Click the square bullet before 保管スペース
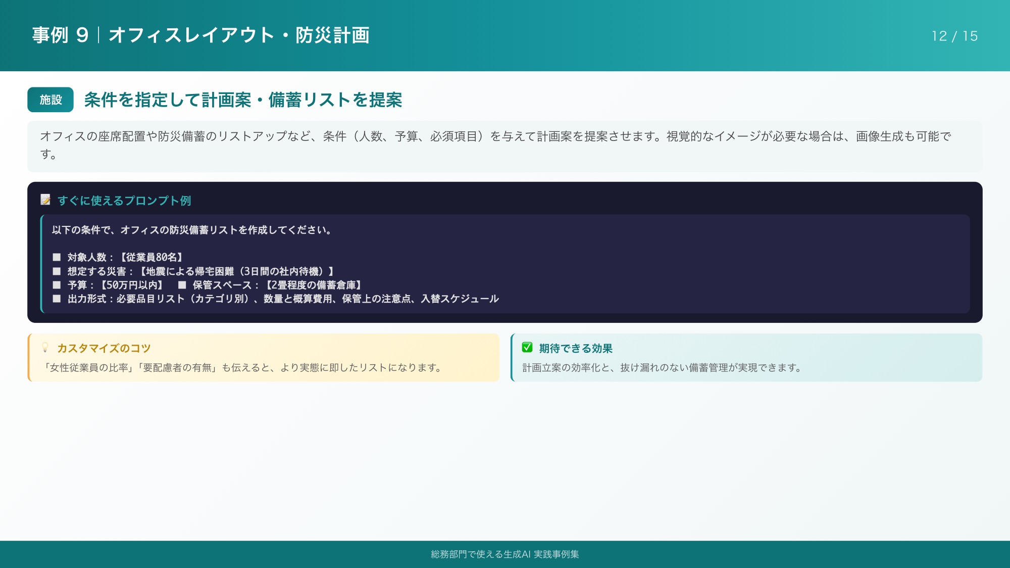1010x568 pixels. click(182, 285)
